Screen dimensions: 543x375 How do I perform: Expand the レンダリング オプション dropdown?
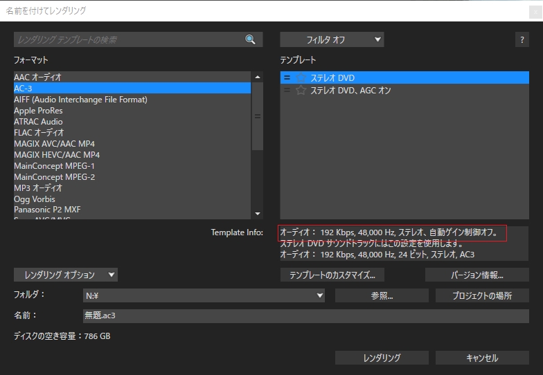coord(66,275)
